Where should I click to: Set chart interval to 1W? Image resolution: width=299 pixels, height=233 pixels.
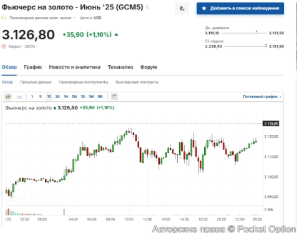pos(91,97)
